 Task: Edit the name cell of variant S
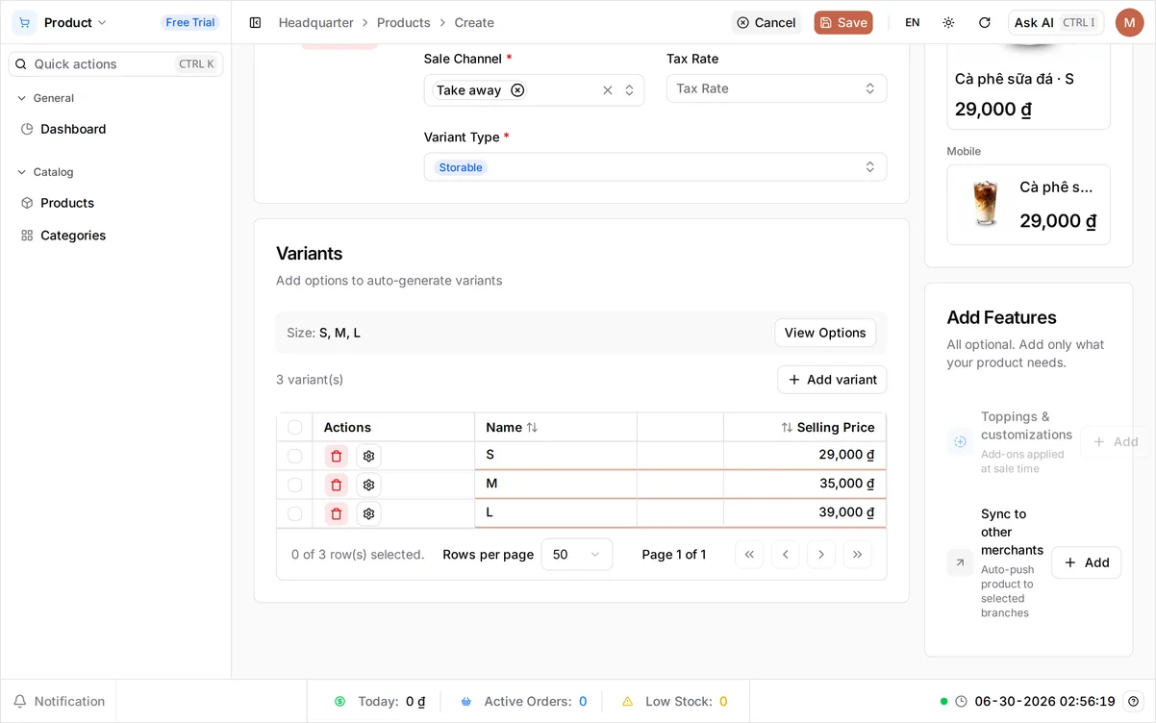(556, 456)
